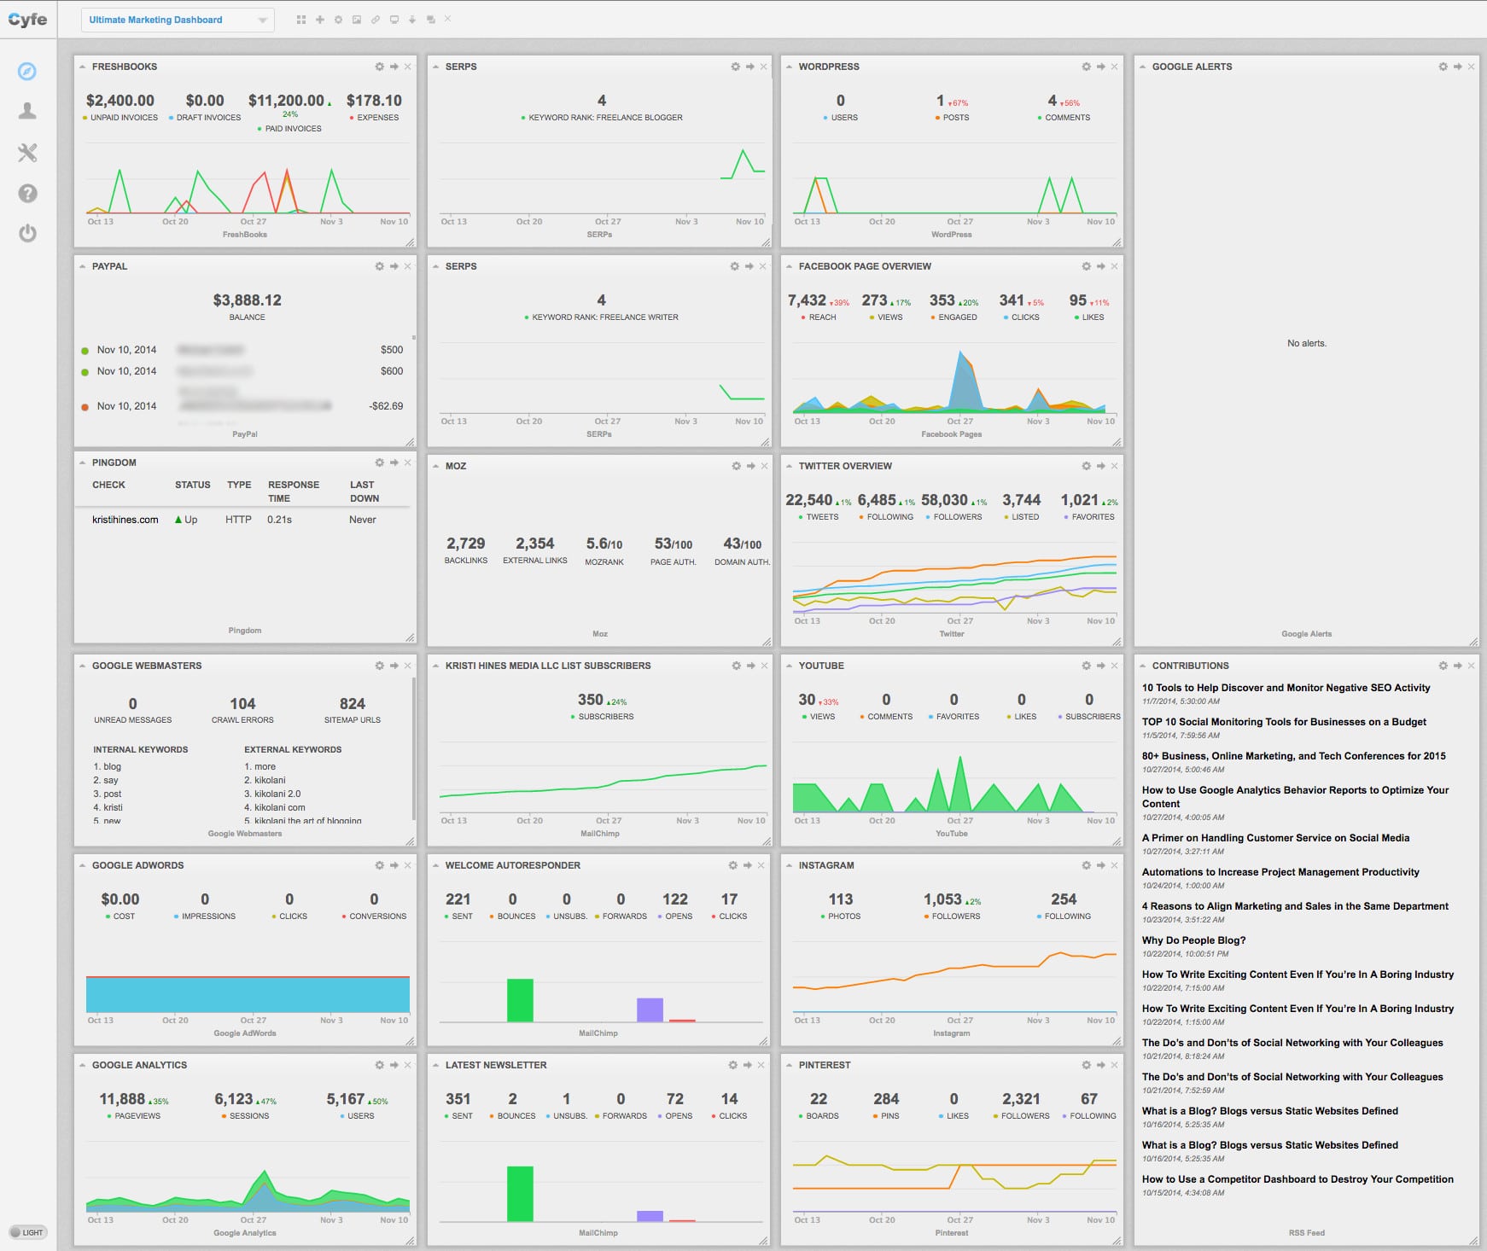
Task: Click the Google Webmasters widget scrollbar
Action: tap(414, 748)
